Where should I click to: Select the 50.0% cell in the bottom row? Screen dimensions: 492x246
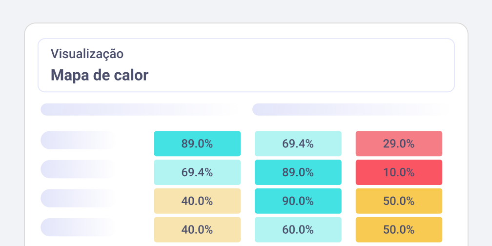pyautogui.click(x=399, y=229)
